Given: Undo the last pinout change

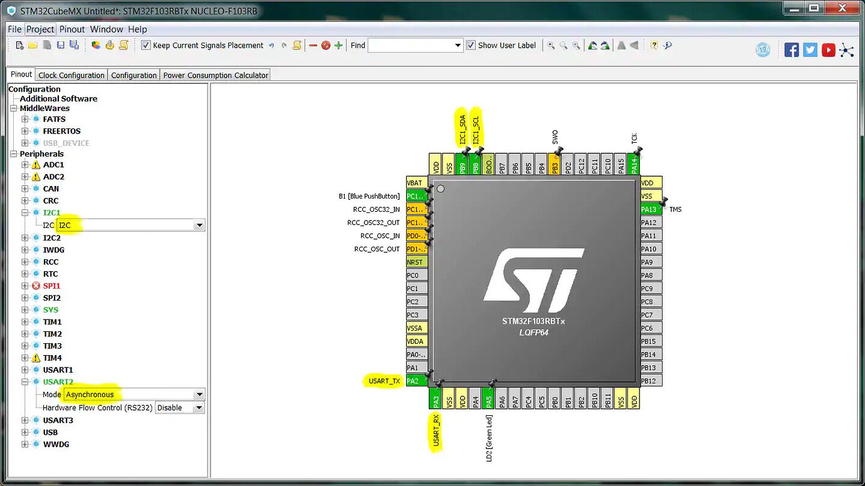Looking at the screenshot, I should pos(271,45).
